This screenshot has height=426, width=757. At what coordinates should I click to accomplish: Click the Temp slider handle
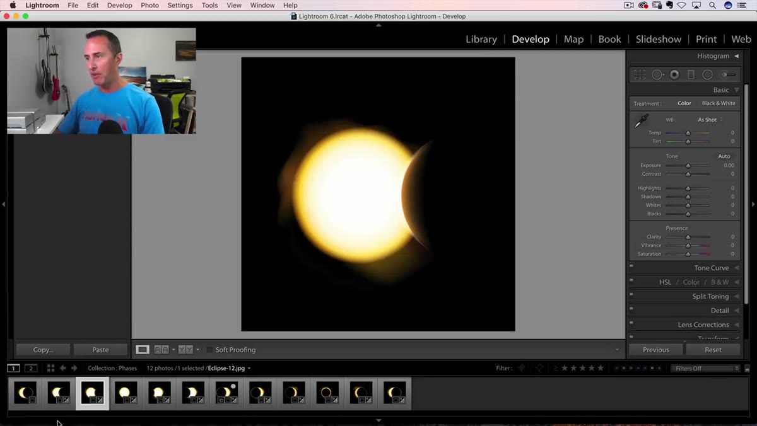(688, 133)
